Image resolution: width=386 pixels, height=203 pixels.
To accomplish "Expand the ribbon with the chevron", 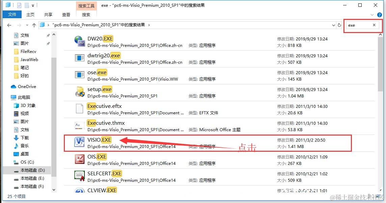I will [x=372, y=15].
